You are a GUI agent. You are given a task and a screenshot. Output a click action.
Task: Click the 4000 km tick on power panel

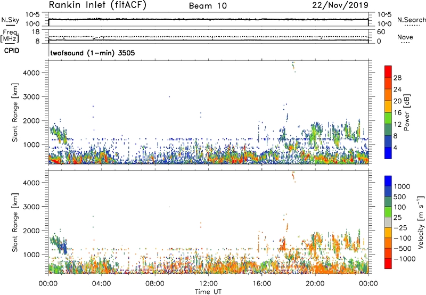pos(31,73)
